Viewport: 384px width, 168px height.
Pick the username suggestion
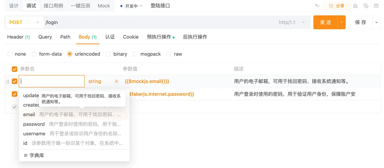coord(74,134)
